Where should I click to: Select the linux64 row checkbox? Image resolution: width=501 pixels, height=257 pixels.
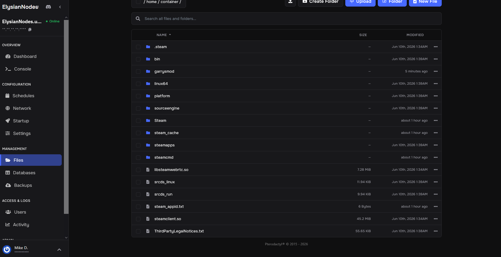(138, 84)
